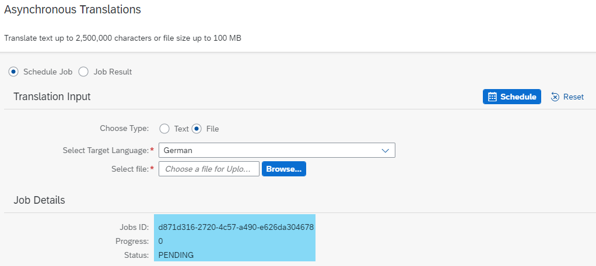Click the Reset text link

(573, 97)
